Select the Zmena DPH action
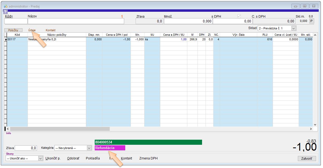This screenshot has height=168, width=323. [x=148, y=158]
